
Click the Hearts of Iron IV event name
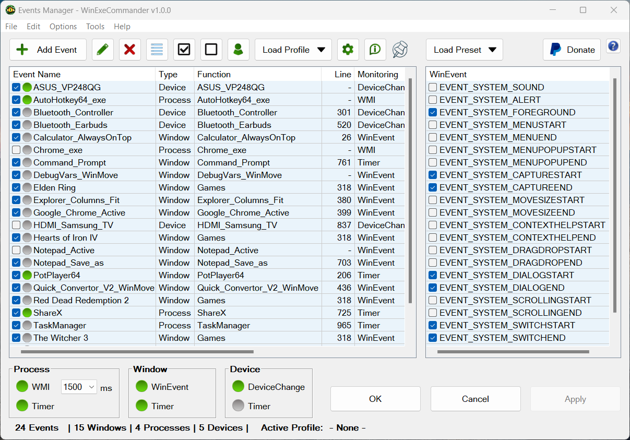(x=65, y=237)
